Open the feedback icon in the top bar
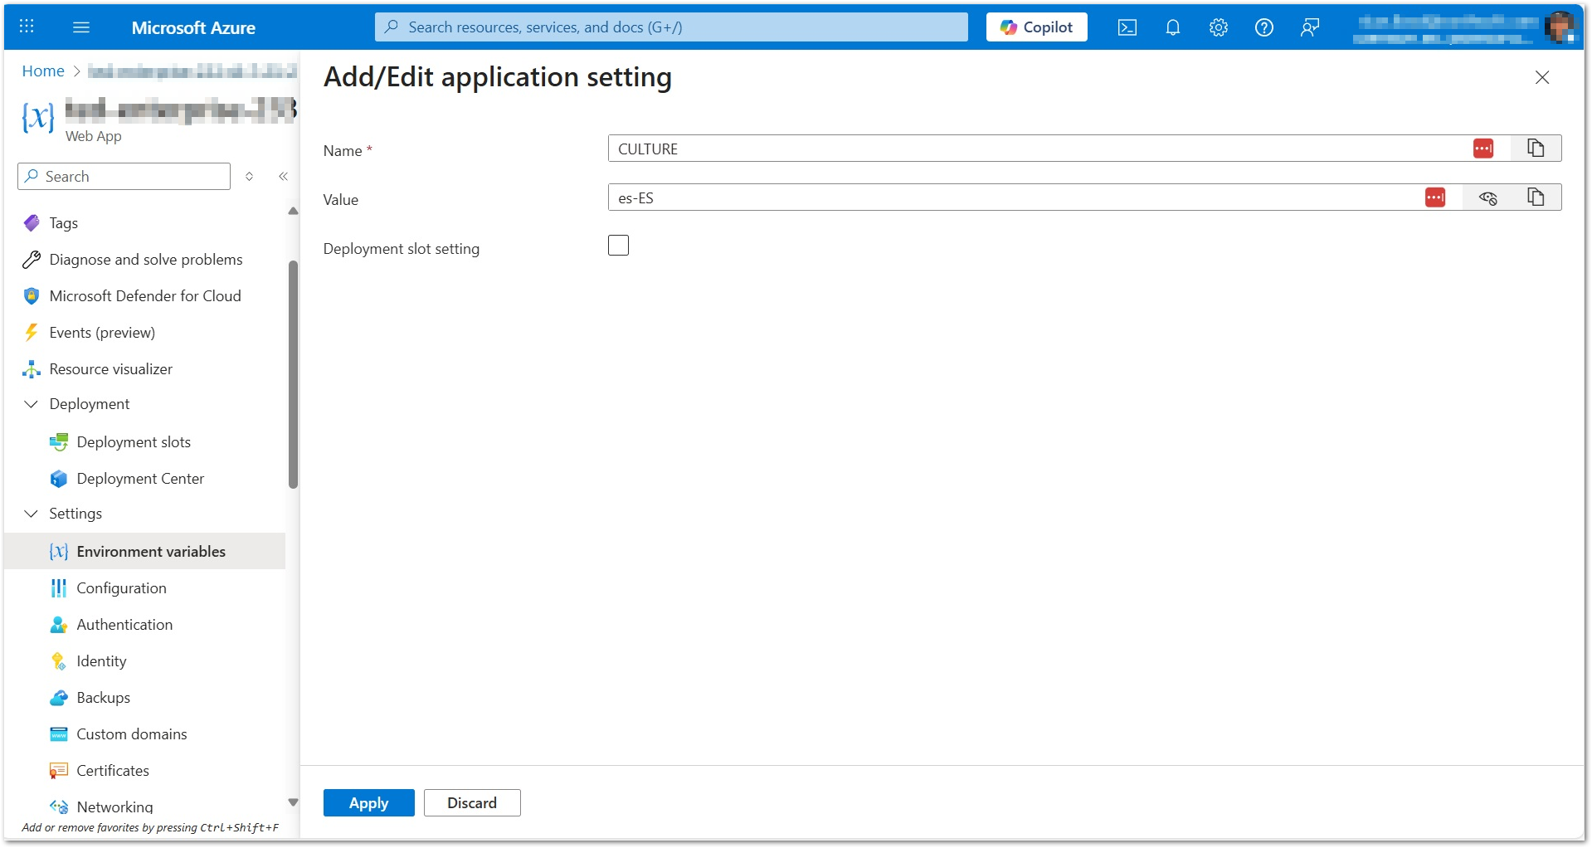 (1309, 27)
